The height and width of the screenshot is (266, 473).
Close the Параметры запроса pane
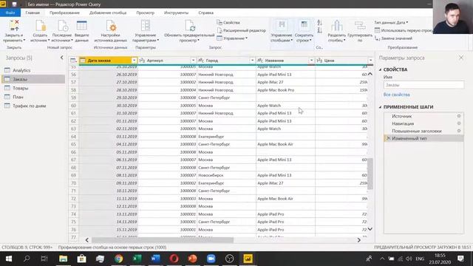click(461, 58)
